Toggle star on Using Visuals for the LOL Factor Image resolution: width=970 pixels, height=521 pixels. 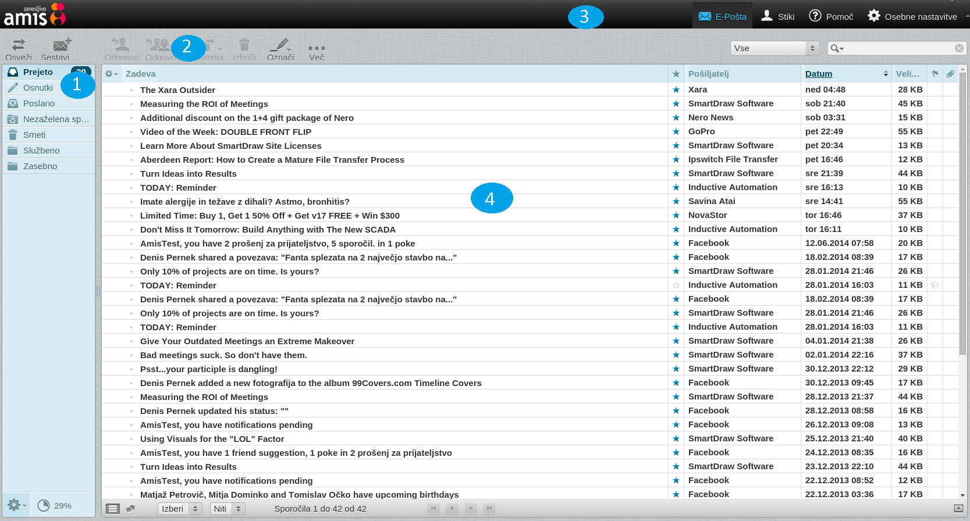point(676,438)
